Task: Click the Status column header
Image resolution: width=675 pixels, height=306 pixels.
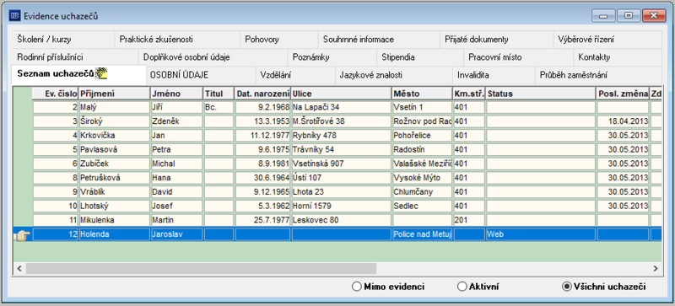Action: pyautogui.click(x=541, y=94)
